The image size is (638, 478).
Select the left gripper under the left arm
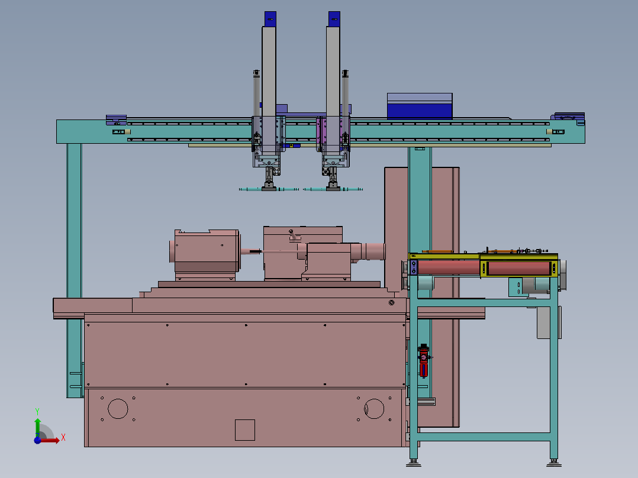click(269, 179)
